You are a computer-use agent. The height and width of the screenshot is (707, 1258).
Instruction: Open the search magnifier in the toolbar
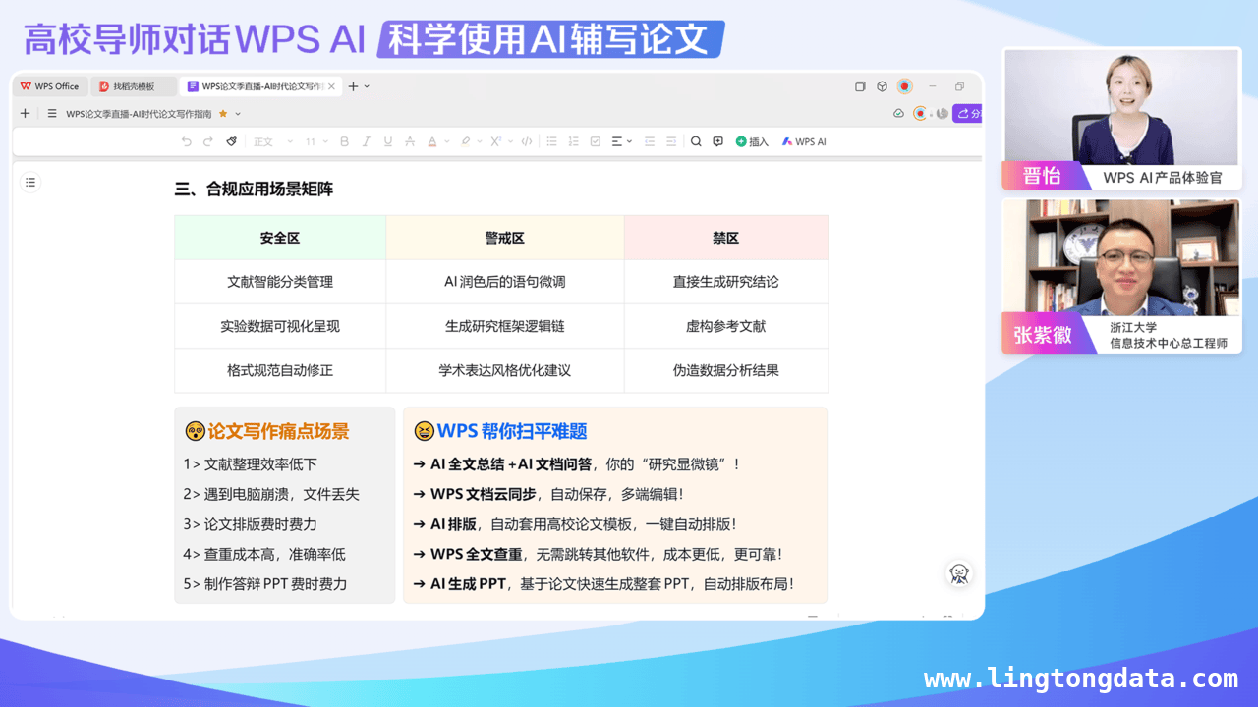[x=696, y=141]
